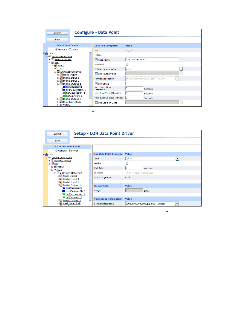Screen dimensions: 244x316
Task: Enable the Use Invalid Value checkbox
Action: pos(96,74)
